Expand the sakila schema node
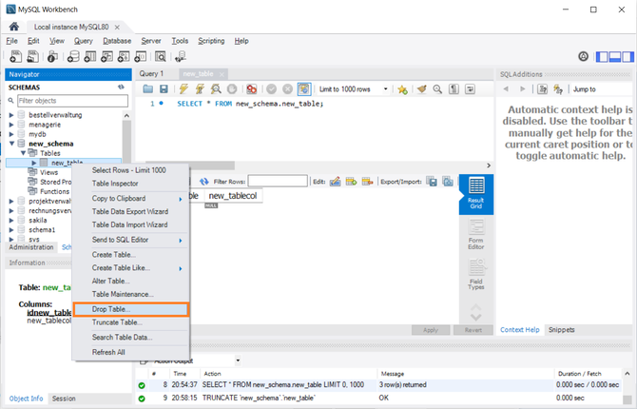 point(11,221)
